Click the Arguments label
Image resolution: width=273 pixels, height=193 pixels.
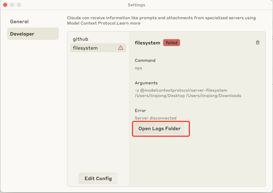click(x=146, y=83)
